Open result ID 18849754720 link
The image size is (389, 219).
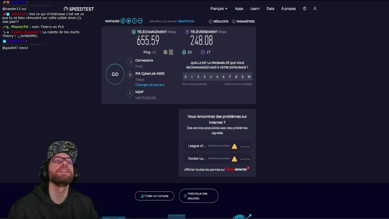coord(186,21)
